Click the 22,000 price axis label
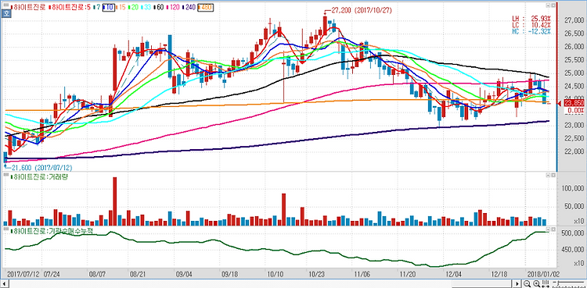Image resolution: width=587 pixels, height=288 pixels. pos(574,151)
